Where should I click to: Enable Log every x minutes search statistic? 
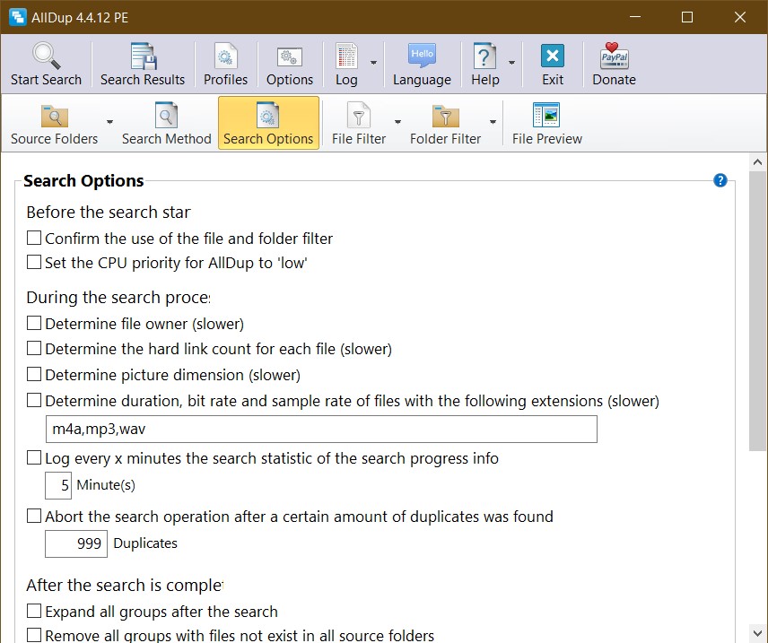click(x=34, y=458)
